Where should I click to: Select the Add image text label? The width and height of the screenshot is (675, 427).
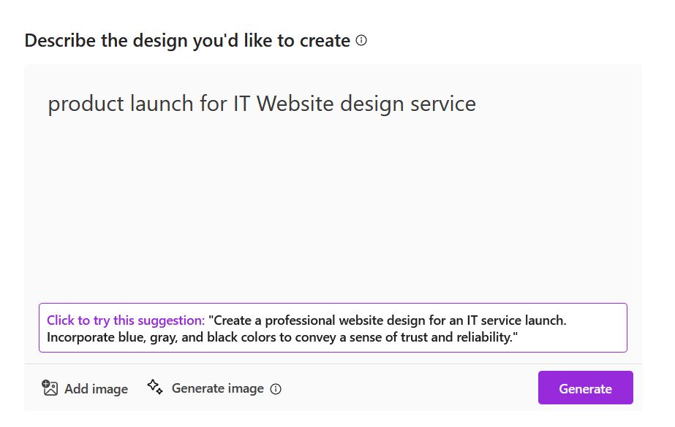point(96,389)
